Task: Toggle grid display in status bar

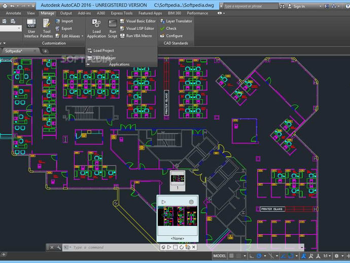Action: (232, 256)
